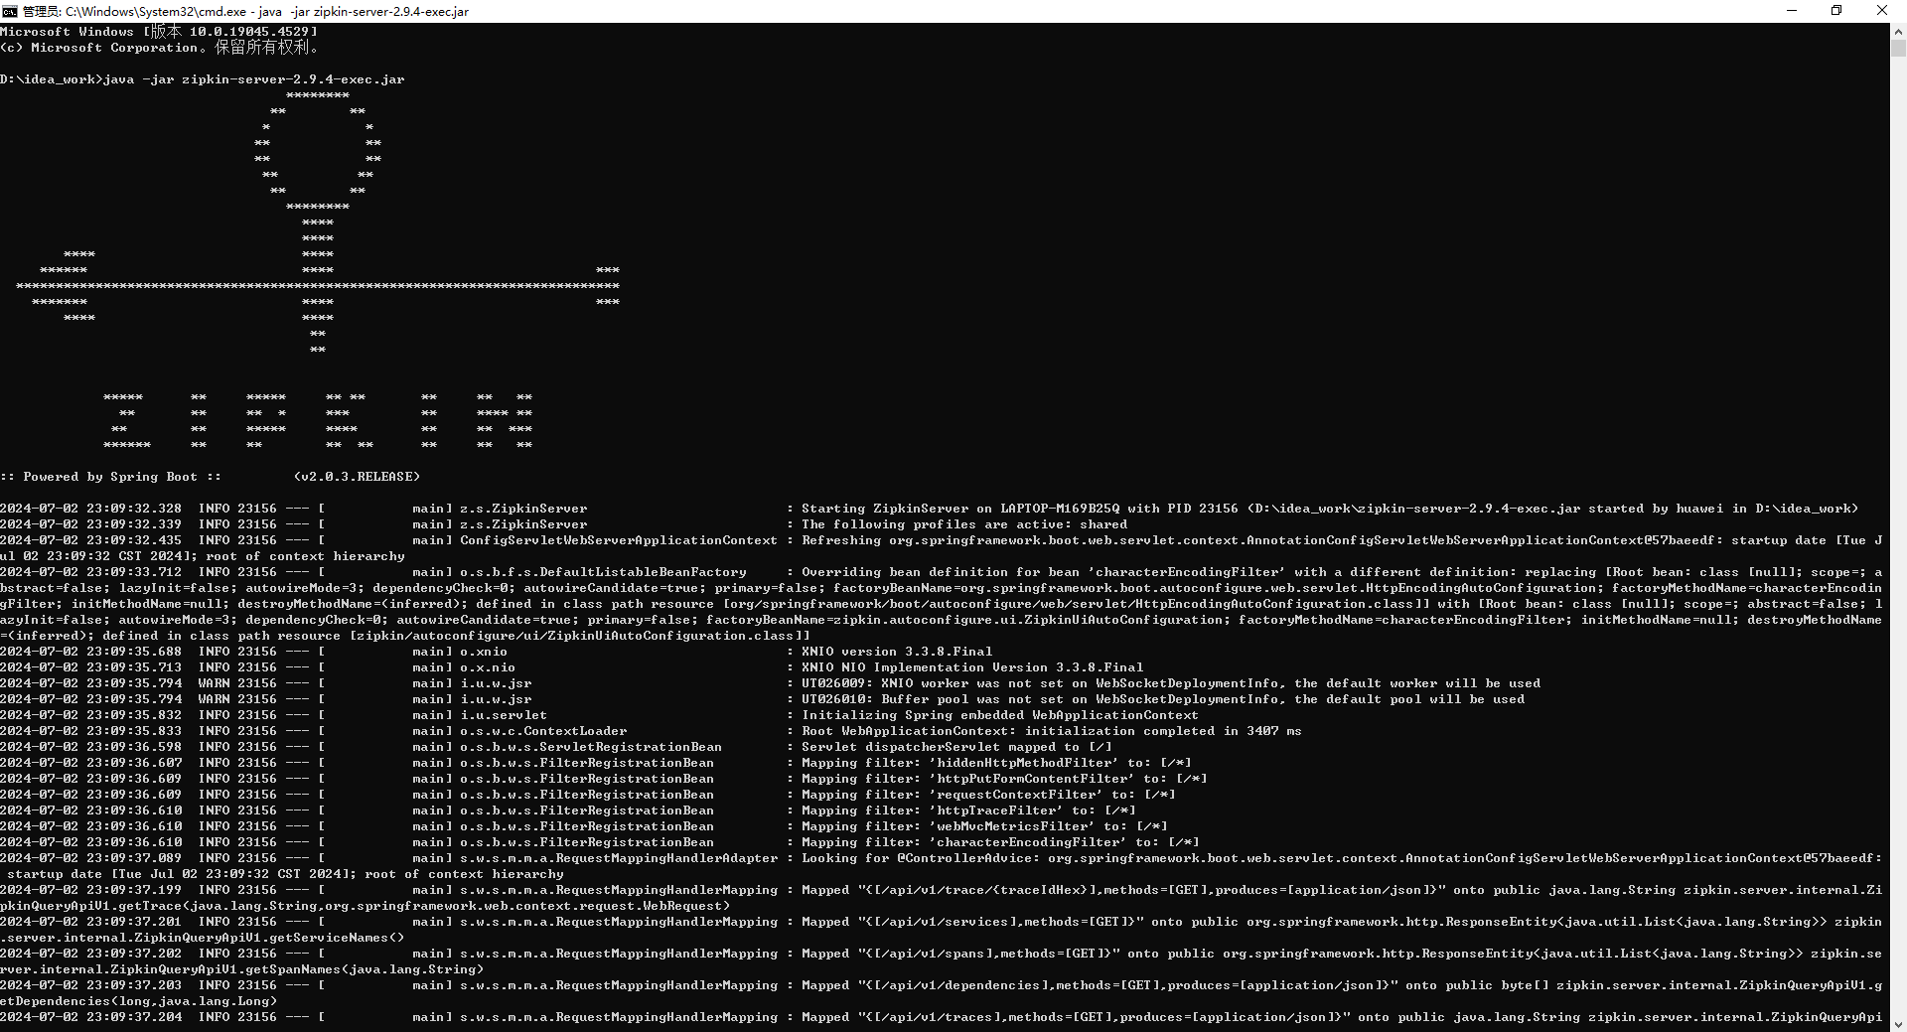Minimize the cmd window
This screenshot has height=1032, width=1907.
point(1792,11)
